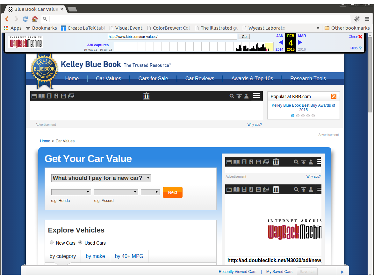Select the third carousel dot under Popular at KBB.com
This screenshot has width=374, height=279.
coord(303,116)
